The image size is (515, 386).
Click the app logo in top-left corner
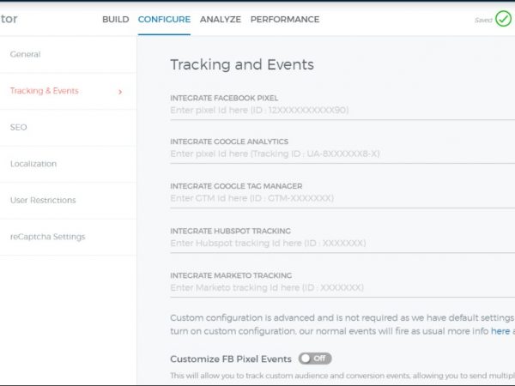pyautogui.click(x=9, y=19)
